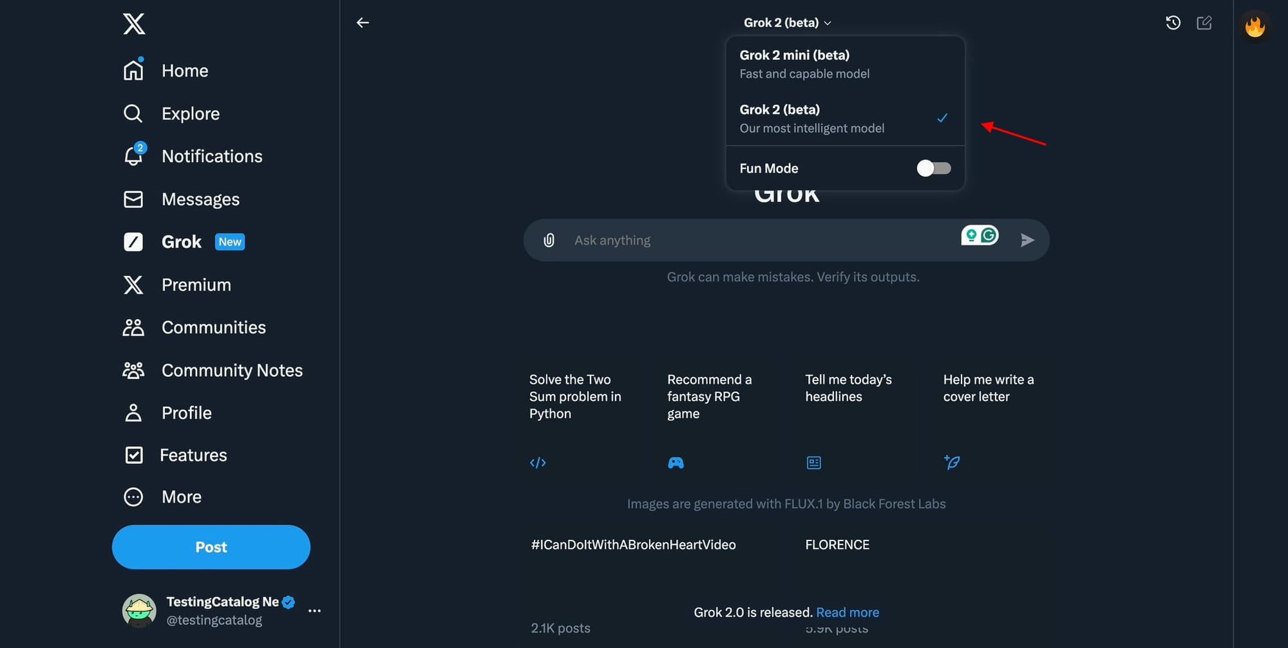Click the @testingcatalog handle
Viewport: 1288px width, 648px height.
point(214,620)
